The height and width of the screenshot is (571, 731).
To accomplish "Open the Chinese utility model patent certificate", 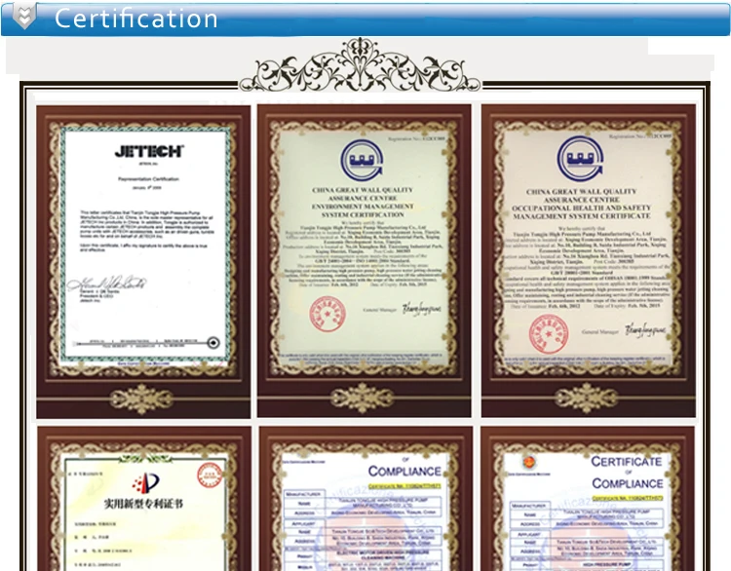I will click(144, 498).
